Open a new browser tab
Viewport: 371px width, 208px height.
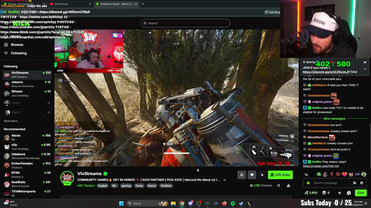tap(143, 4)
